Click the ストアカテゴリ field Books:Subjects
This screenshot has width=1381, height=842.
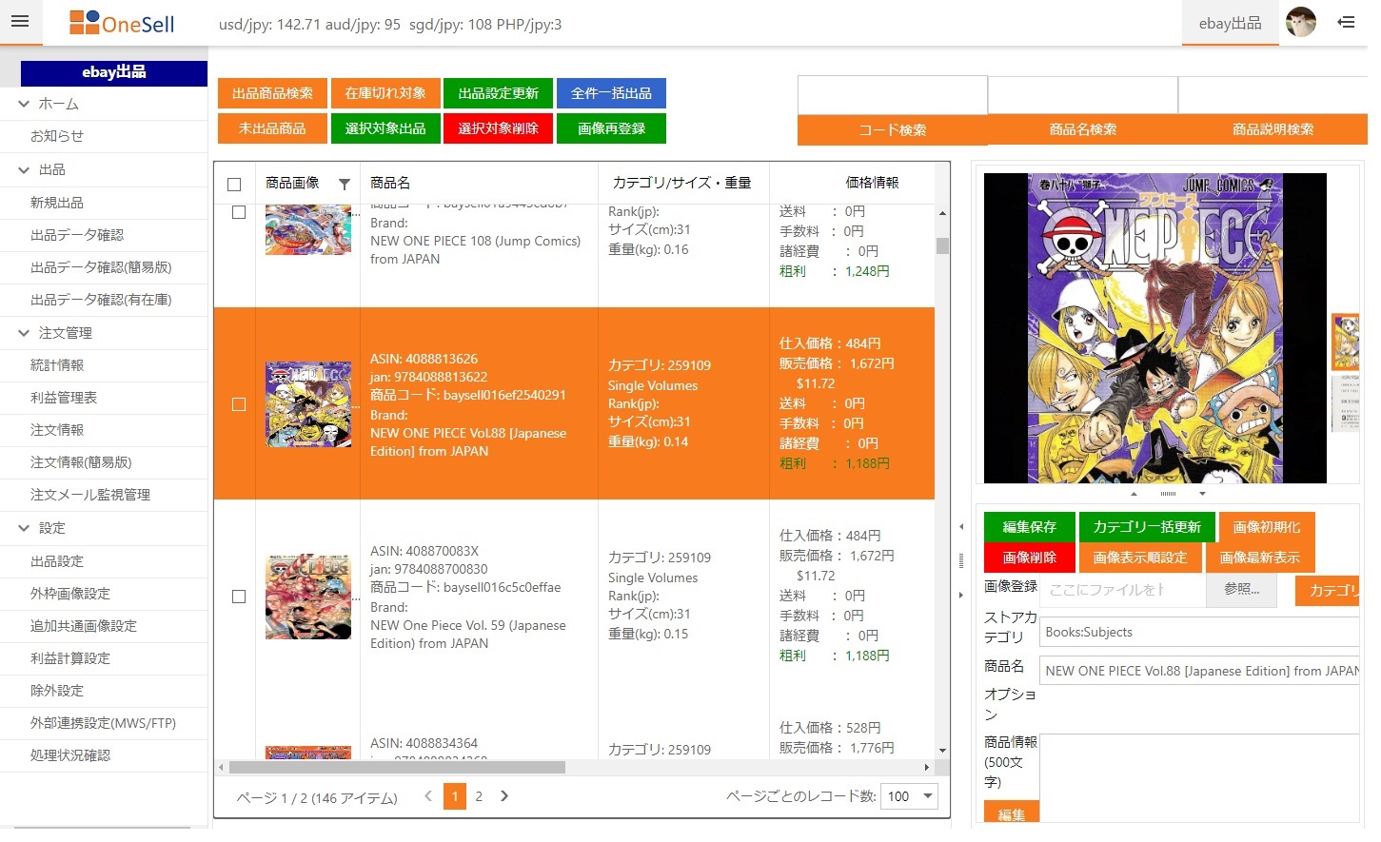[1199, 632]
